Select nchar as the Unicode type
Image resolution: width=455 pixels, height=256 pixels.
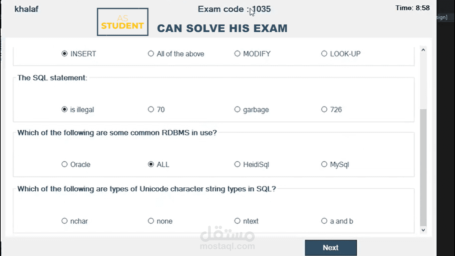[x=65, y=221]
